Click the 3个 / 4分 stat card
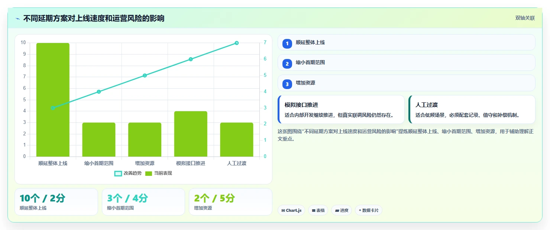This screenshot has height=230, width=550. coord(143,202)
